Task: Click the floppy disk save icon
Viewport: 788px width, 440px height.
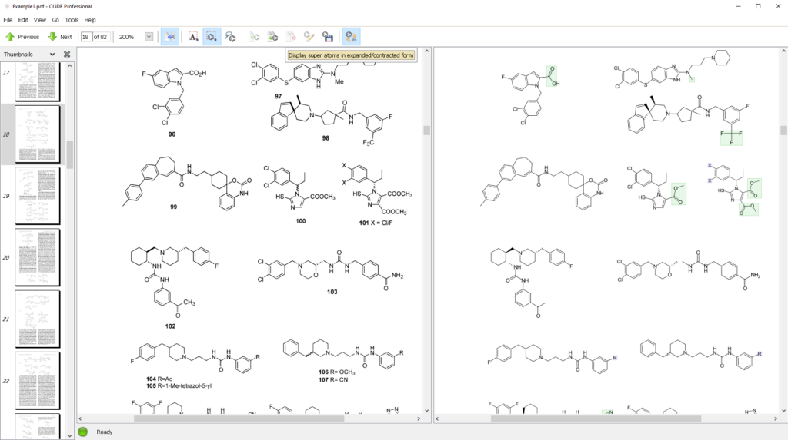Action: click(x=327, y=36)
